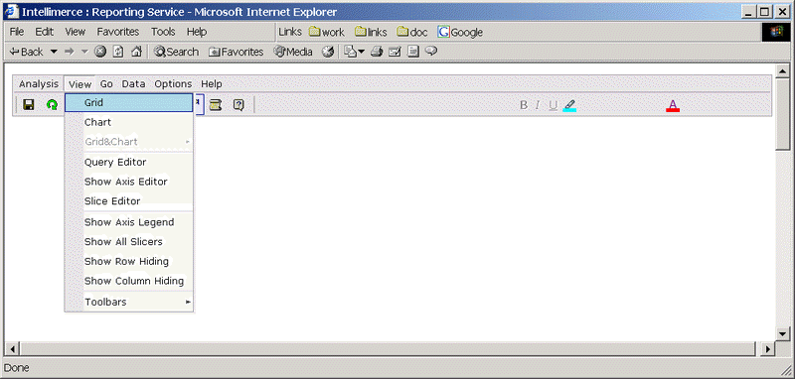Click the Internet Explorer title bar icon

[x=11, y=11]
